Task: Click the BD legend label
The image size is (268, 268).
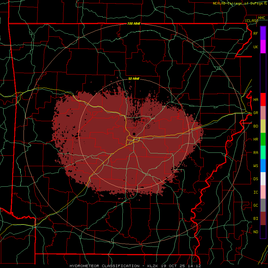Action: (255, 126)
